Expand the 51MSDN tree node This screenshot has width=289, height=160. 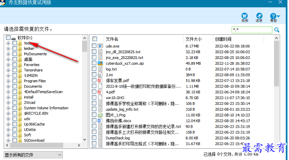pos(8,76)
